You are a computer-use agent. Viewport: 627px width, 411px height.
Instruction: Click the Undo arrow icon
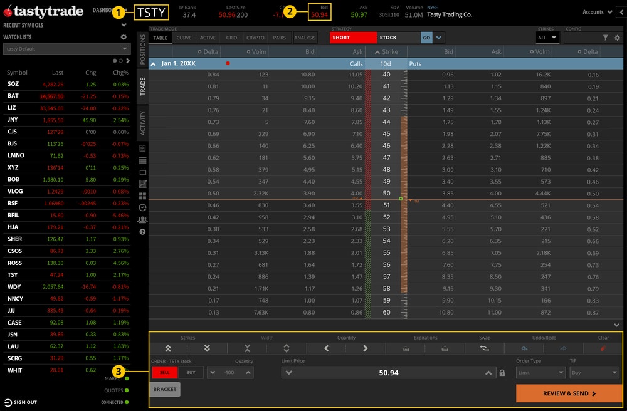click(524, 348)
